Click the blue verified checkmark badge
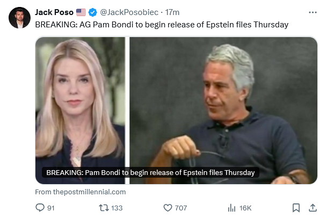The image size is (327, 219). pyautogui.click(x=92, y=12)
